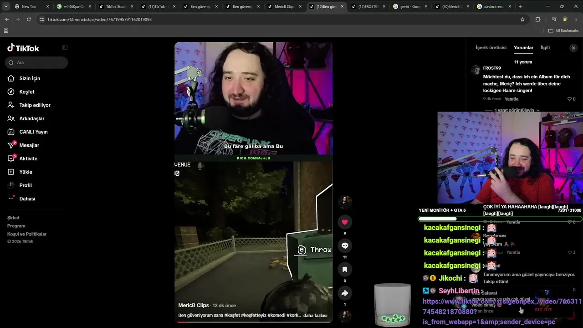Expand the Dahası more menu

click(x=27, y=199)
